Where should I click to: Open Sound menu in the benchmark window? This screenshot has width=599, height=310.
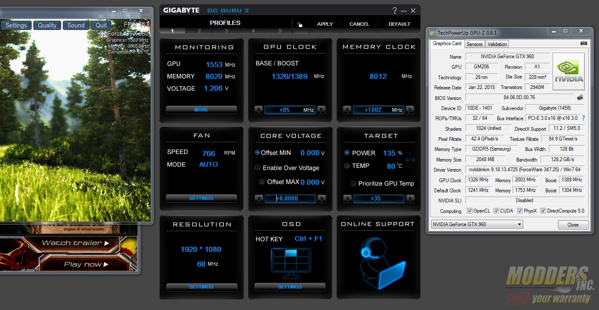click(x=76, y=25)
